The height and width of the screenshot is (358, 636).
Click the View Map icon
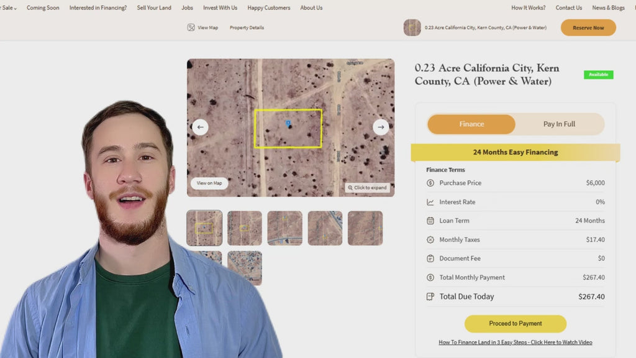tap(191, 27)
